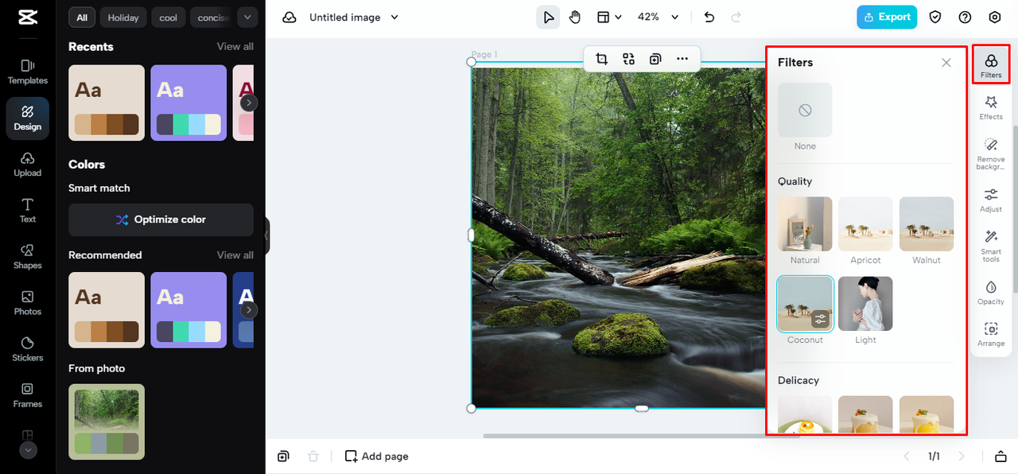Apply the purple Recommended theme card
1018x474 pixels.
coord(188,310)
